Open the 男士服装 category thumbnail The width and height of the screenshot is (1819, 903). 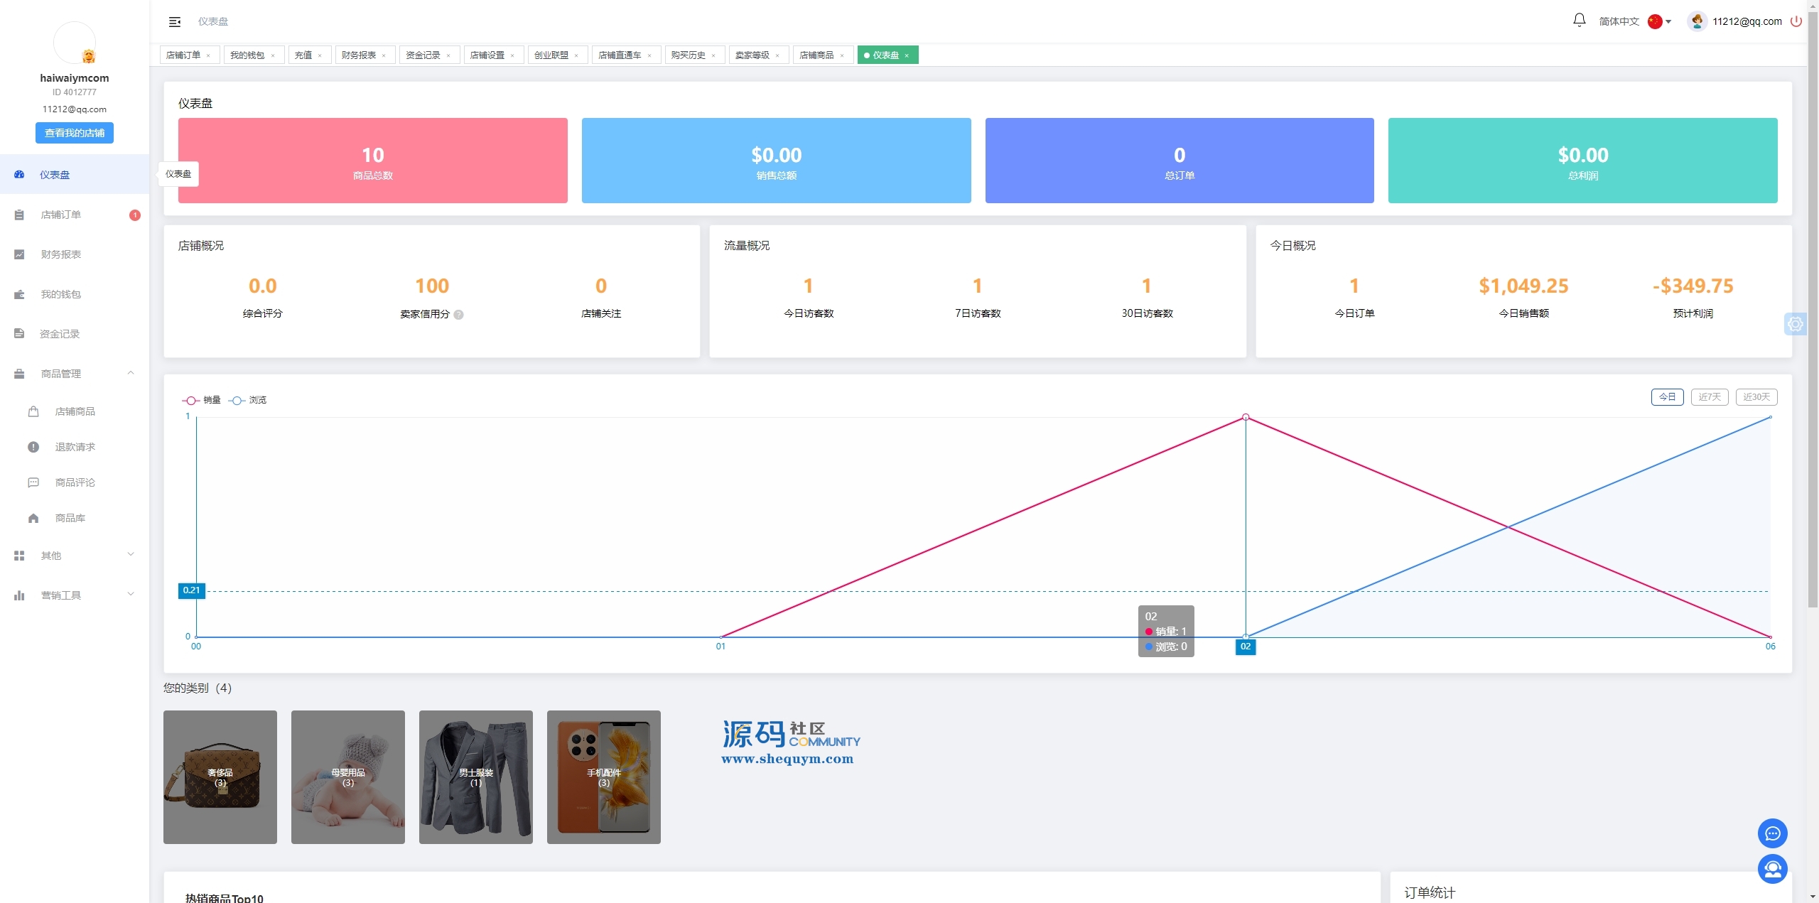coord(476,777)
